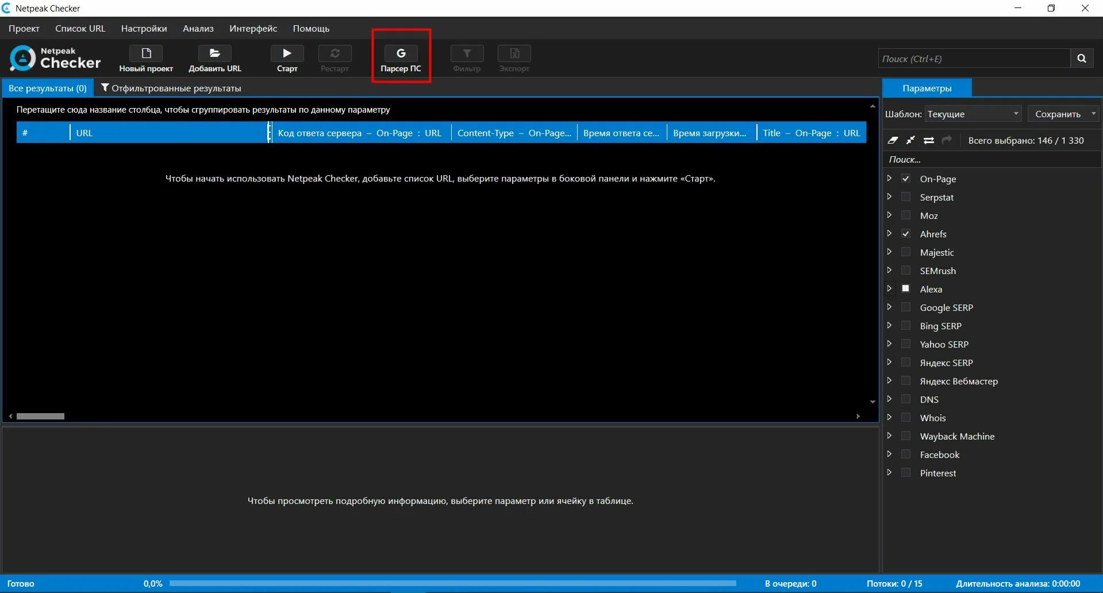The width and height of the screenshot is (1103, 593).
Task: Open the Список URL menu
Action: coord(80,29)
